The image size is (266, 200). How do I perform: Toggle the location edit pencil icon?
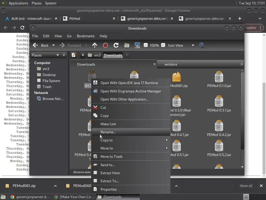[x=74, y=55]
